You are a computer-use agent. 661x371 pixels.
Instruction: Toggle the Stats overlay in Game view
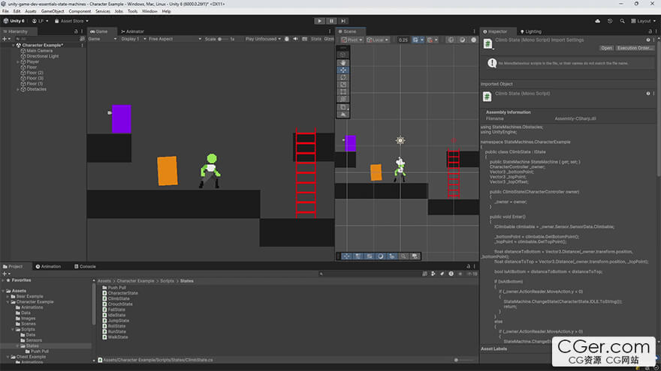tap(316, 39)
